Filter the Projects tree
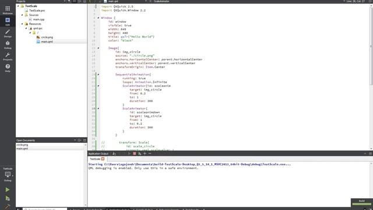This screenshot has width=373, height=210. (x=69, y=1)
